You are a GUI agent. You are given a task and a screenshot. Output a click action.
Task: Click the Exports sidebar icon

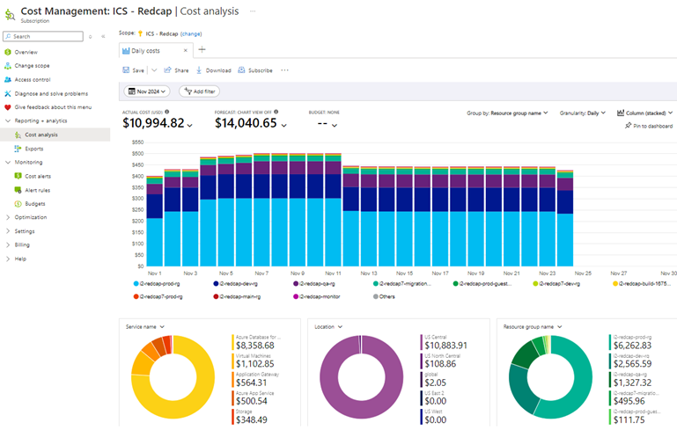[x=18, y=149]
